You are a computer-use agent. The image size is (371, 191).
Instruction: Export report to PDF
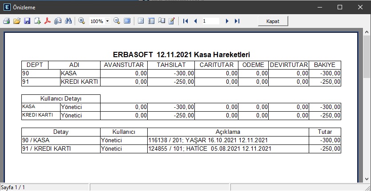[x=48, y=21]
